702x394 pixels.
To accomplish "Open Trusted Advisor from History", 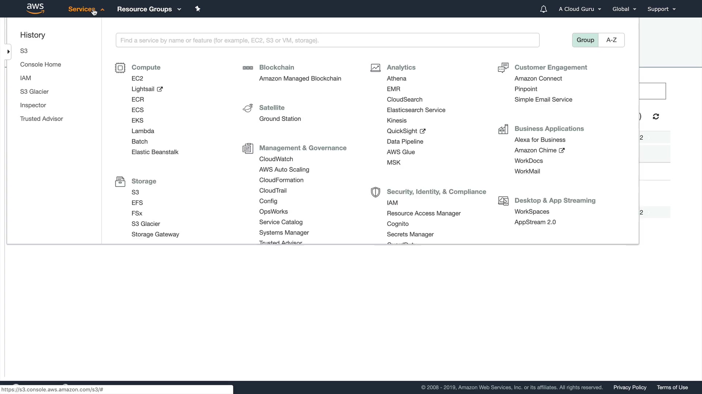I will pos(41,119).
